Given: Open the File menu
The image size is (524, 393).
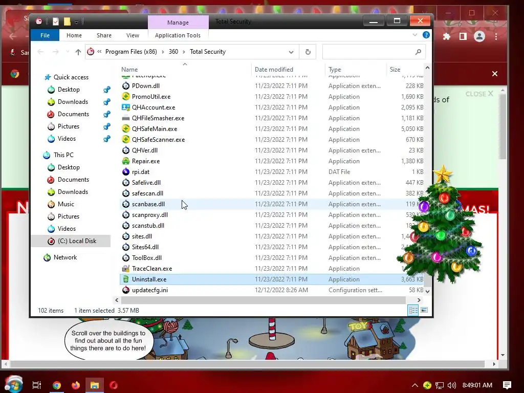Looking at the screenshot, I should pos(45,35).
